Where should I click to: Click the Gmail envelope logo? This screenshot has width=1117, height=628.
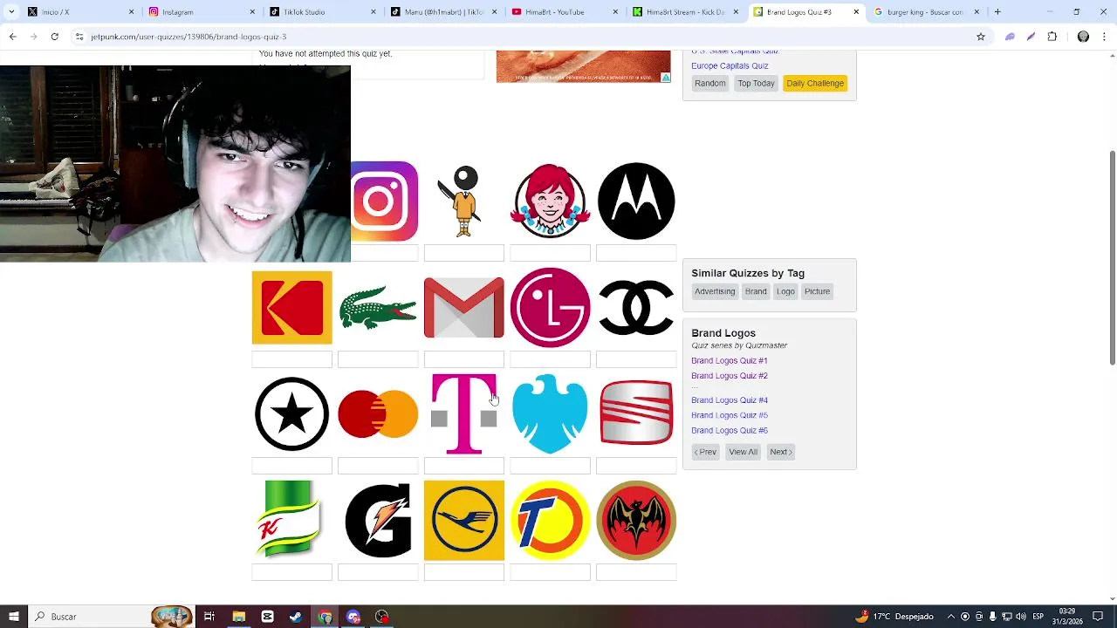pyautogui.click(x=463, y=307)
